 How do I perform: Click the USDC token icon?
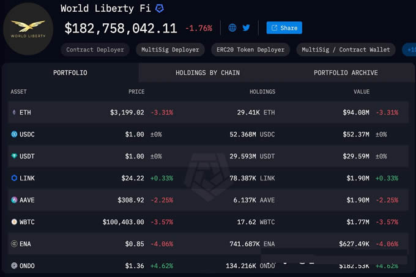point(14,134)
